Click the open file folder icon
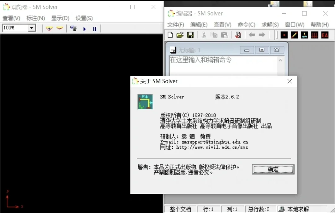The width and height of the screenshot is (335, 213). point(180,35)
